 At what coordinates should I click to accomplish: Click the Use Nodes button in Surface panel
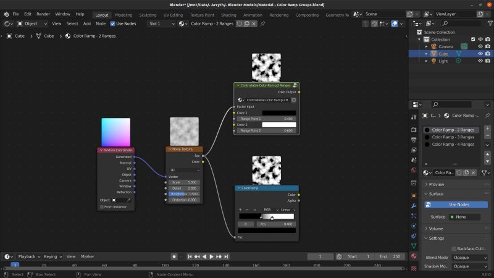tap(456, 204)
